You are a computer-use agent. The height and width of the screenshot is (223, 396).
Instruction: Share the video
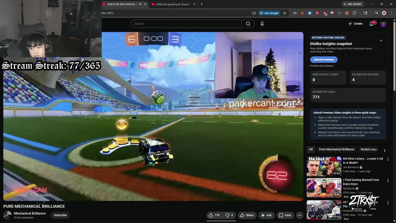(247, 215)
